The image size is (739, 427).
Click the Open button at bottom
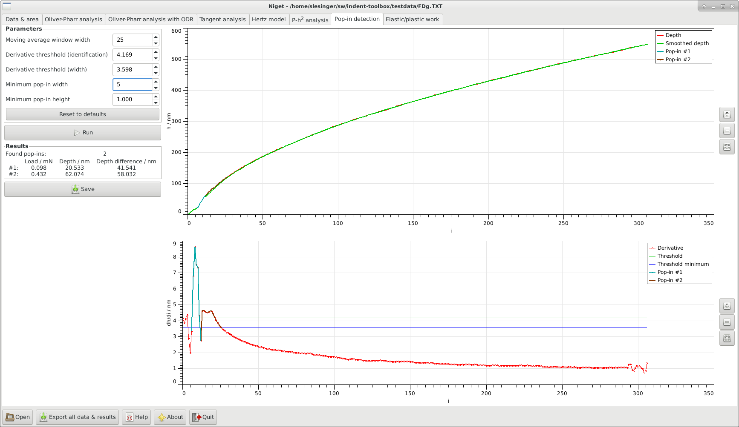pos(18,417)
